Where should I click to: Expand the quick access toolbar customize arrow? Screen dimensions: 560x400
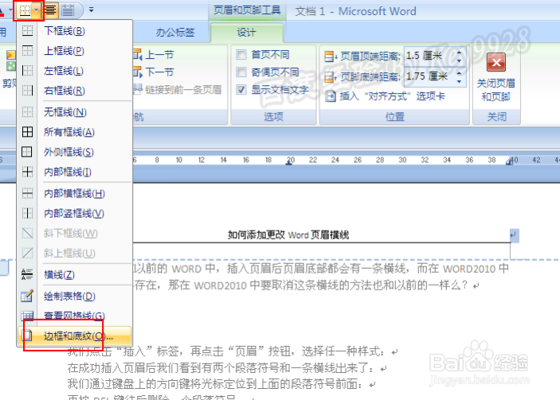(x=92, y=10)
